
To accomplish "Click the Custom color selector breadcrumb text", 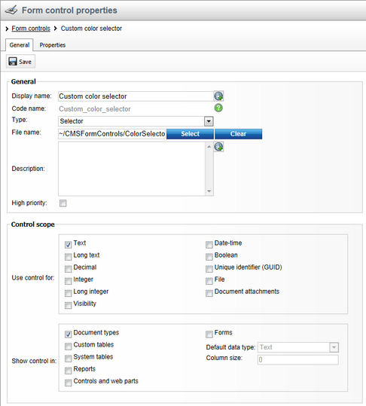I will click(x=91, y=29).
